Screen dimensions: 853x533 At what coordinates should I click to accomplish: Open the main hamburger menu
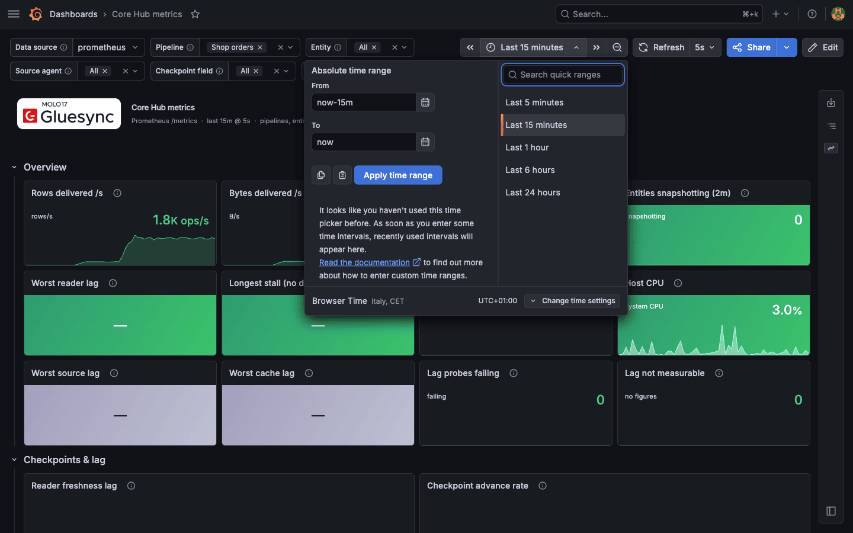(x=14, y=14)
